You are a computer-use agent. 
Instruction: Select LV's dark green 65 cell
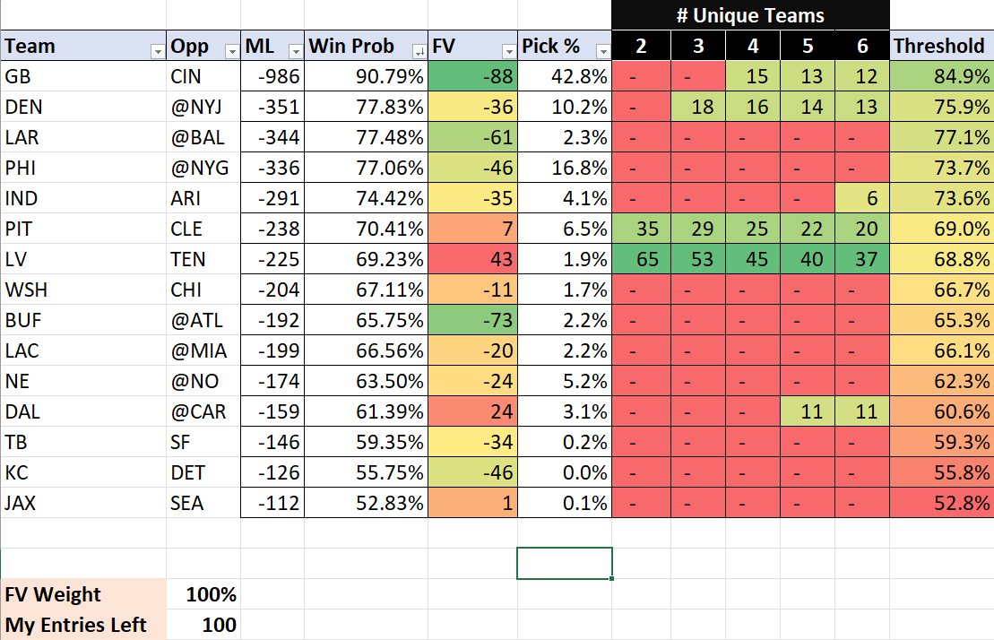[x=641, y=259]
